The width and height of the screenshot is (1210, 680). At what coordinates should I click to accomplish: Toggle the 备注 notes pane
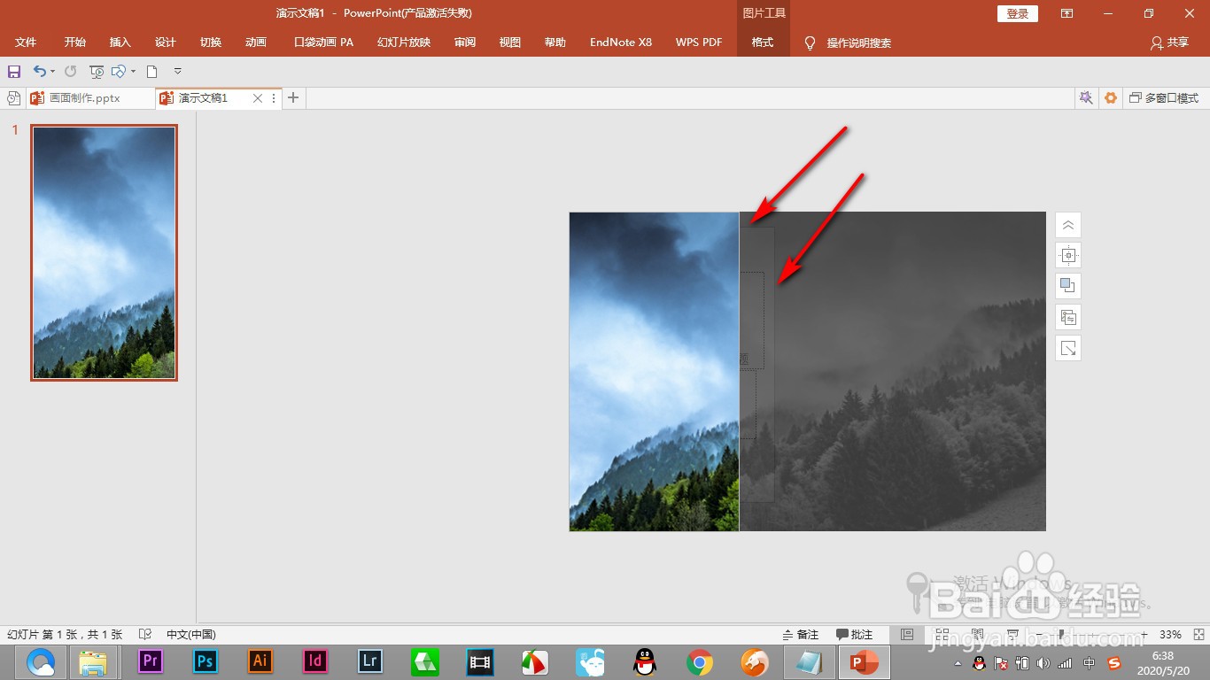[801, 635]
